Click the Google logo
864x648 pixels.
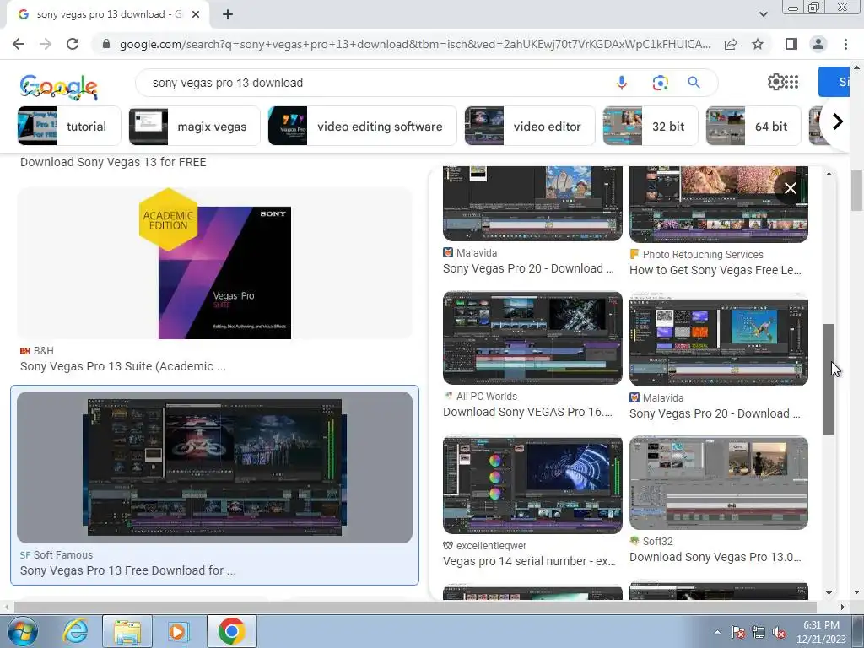tap(58, 87)
